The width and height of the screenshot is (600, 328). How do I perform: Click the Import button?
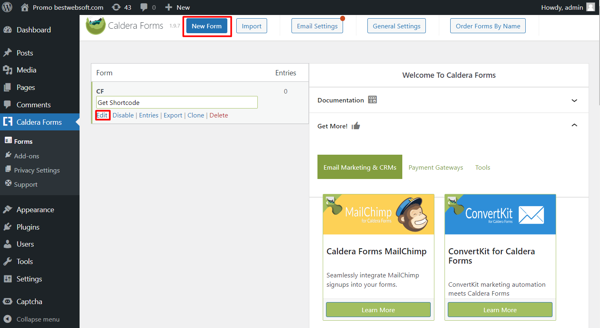point(252,26)
